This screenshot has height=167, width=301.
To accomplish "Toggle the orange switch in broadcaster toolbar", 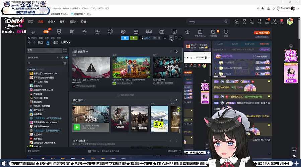I will [x=46, y=32].
